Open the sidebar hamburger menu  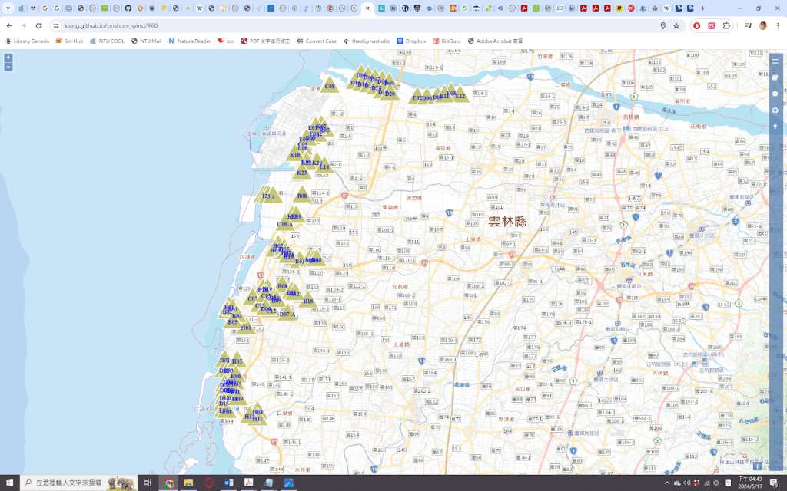[775, 61]
